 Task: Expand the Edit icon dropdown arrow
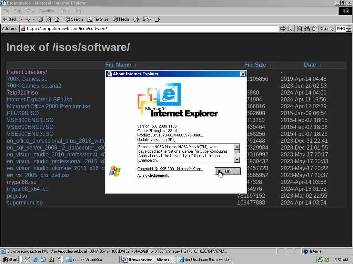[x=150, y=19]
